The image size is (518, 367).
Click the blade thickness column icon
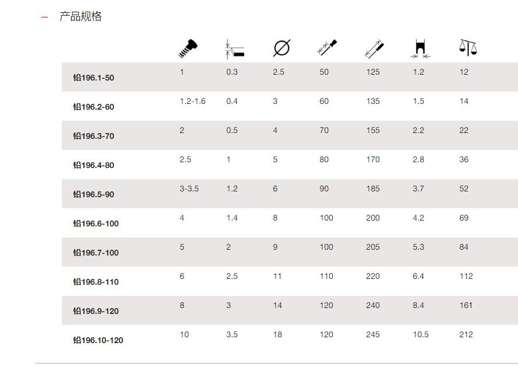[x=234, y=49]
